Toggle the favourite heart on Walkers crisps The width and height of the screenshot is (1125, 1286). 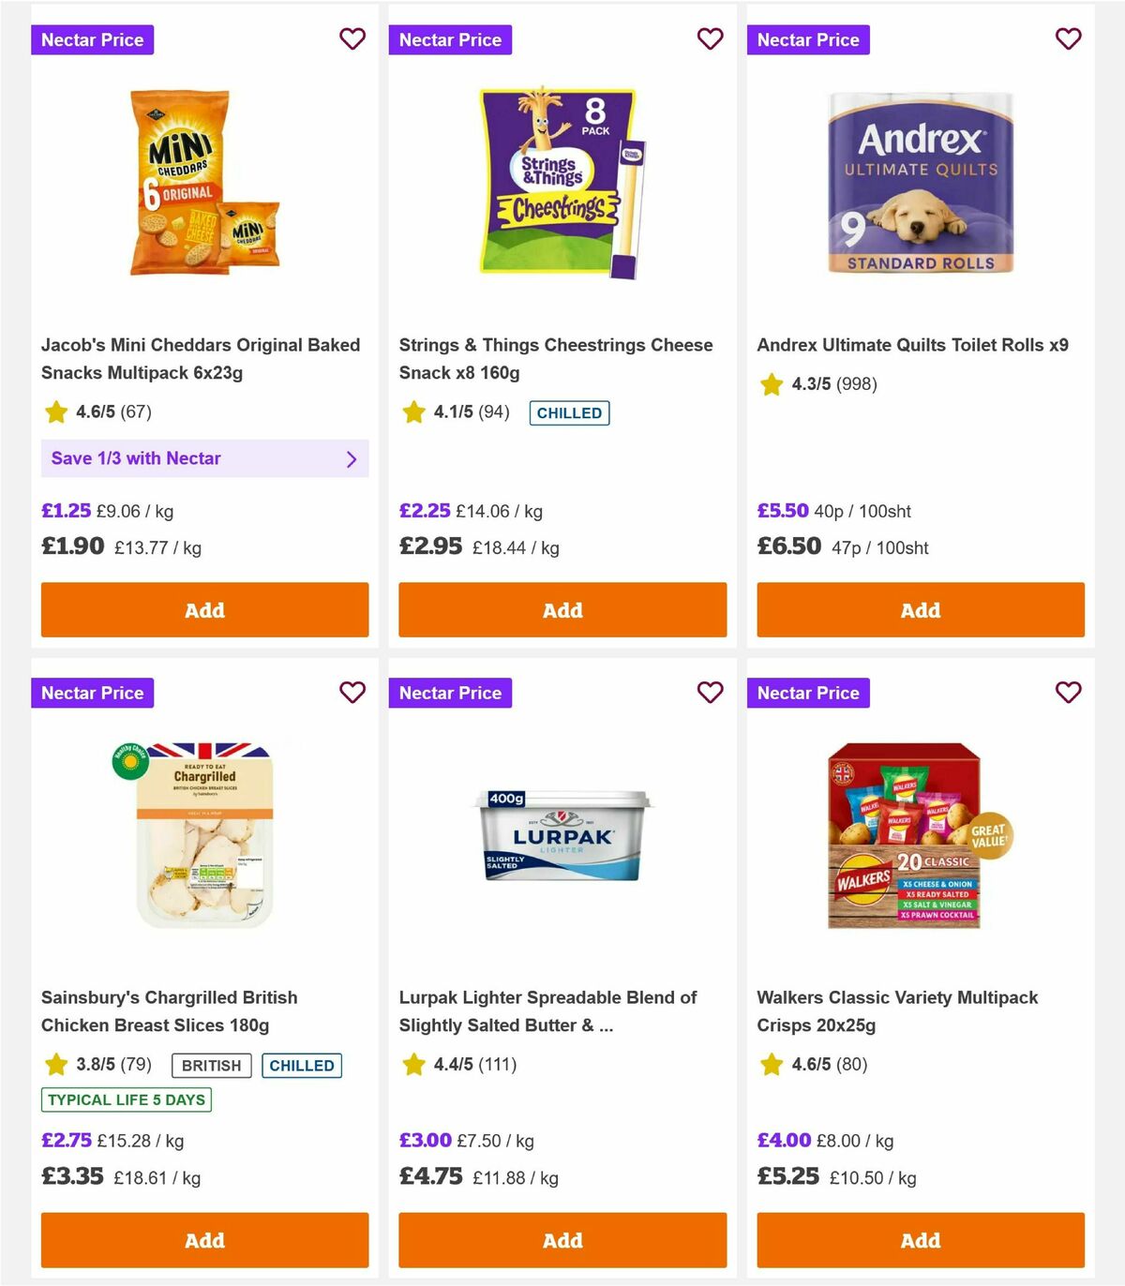tap(1068, 693)
